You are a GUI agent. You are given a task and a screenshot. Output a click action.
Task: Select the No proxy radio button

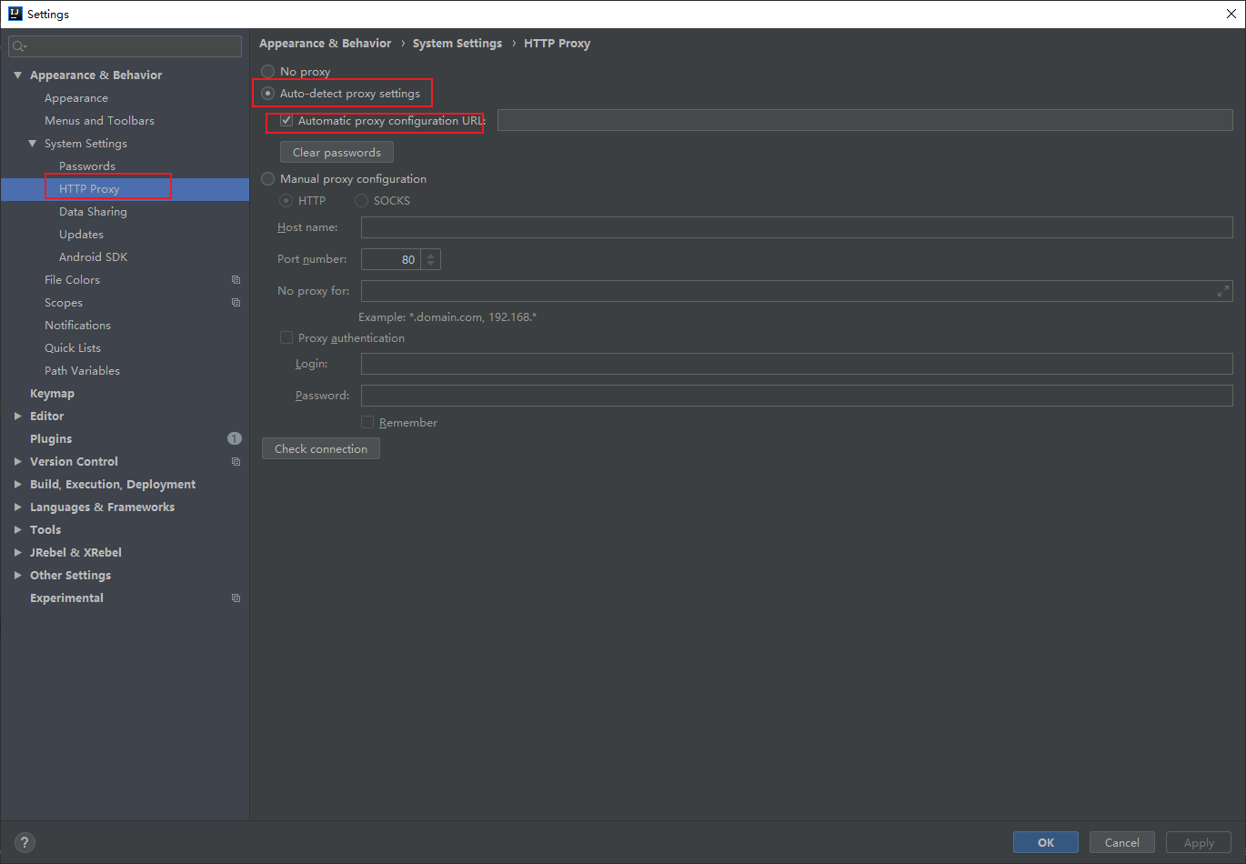267,71
